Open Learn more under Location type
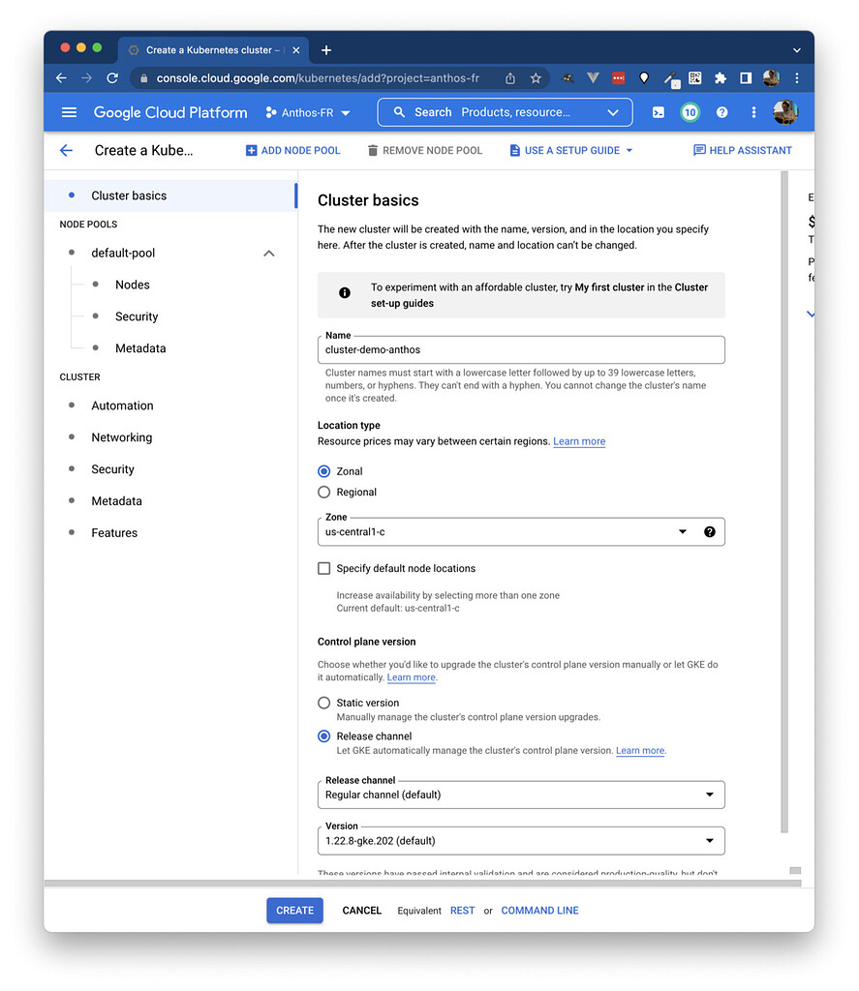 tap(578, 441)
